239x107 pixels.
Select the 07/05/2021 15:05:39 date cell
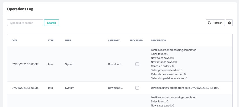pos(25,64)
